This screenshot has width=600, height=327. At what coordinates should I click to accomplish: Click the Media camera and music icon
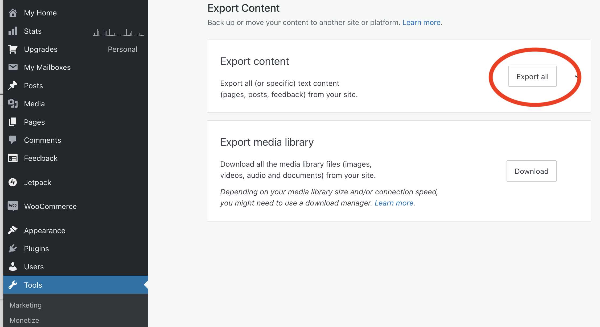pos(13,103)
